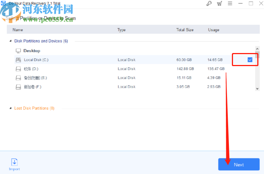Screen dimensions: 264x174
Task: Click the Total Size column header
Action: pyautogui.click(x=185, y=30)
